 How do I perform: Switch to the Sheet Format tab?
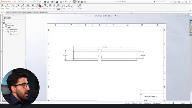pos(43,13)
